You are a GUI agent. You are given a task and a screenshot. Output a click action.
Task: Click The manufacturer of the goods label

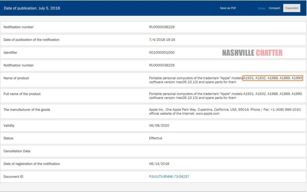[27, 110]
